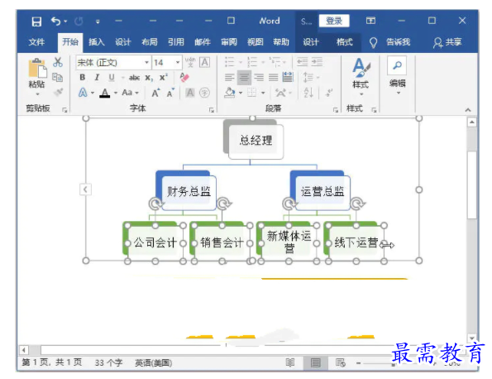
Task: Click the enclosed character icon
Action: [x=204, y=93]
